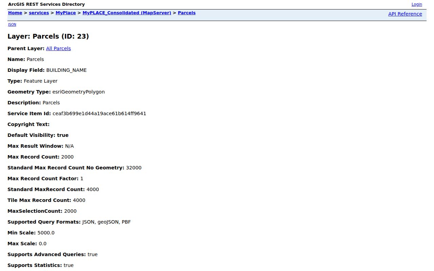
Task: Open the API Reference link
Action: pos(405,14)
